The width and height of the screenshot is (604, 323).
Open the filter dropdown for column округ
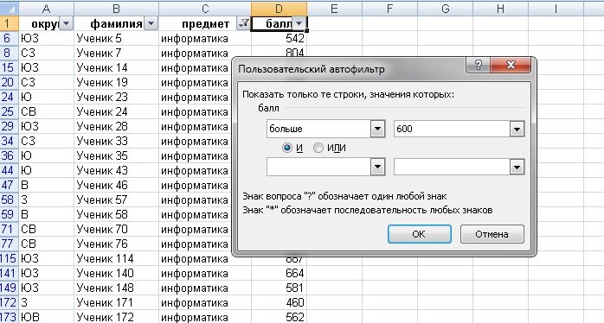(67, 23)
